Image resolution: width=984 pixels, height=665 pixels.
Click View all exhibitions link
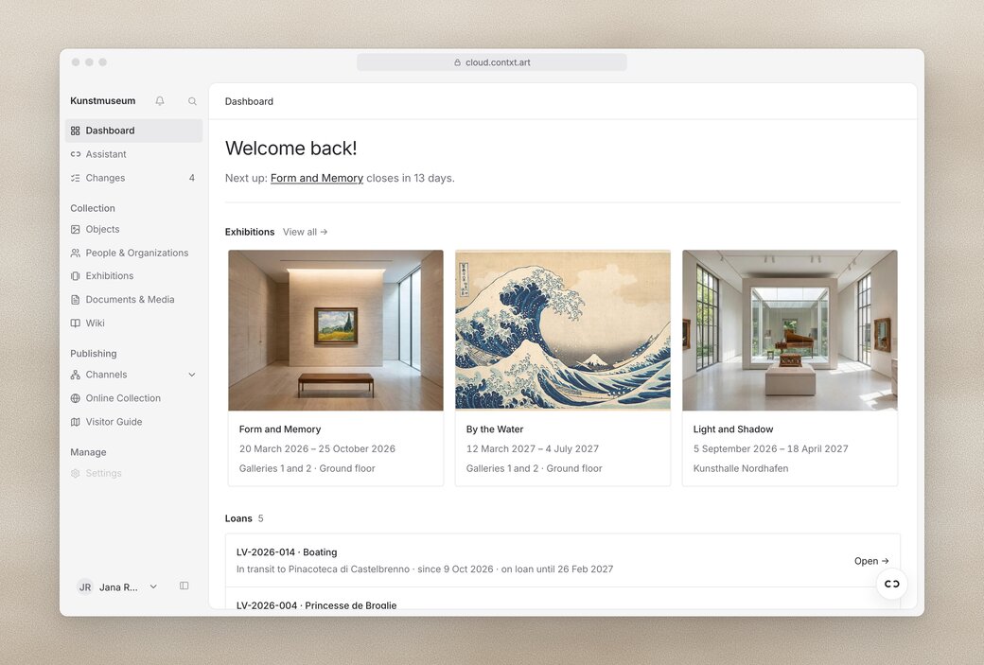click(x=305, y=232)
